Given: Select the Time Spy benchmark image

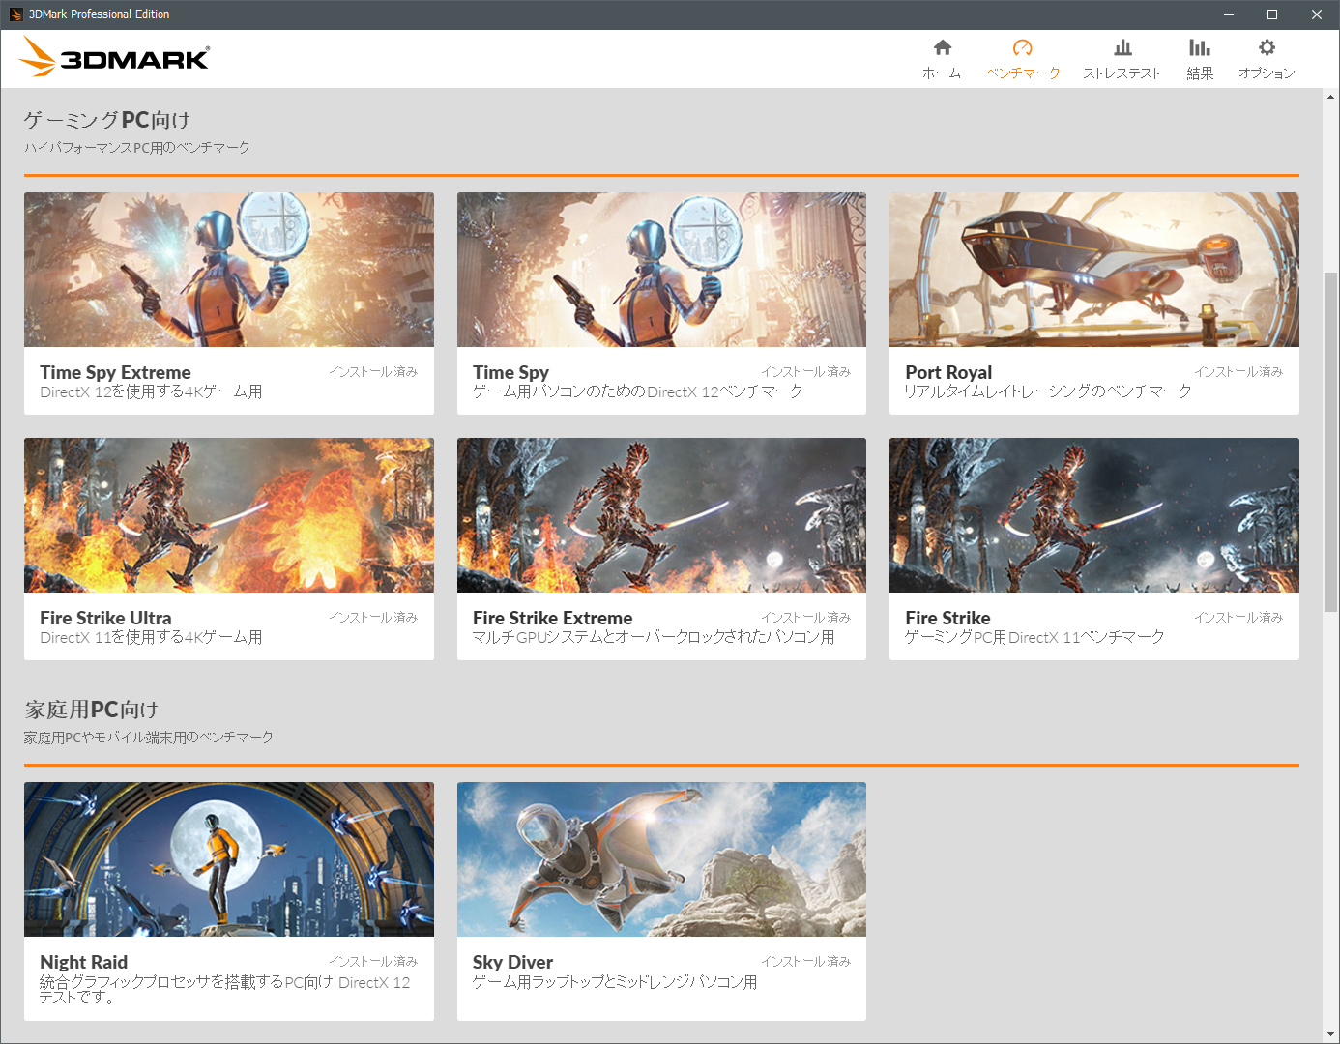Looking at the screenshot, I should (661, 270).
